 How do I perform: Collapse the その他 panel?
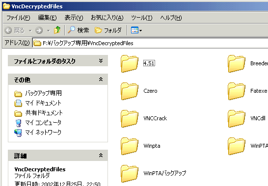[101, 80]
